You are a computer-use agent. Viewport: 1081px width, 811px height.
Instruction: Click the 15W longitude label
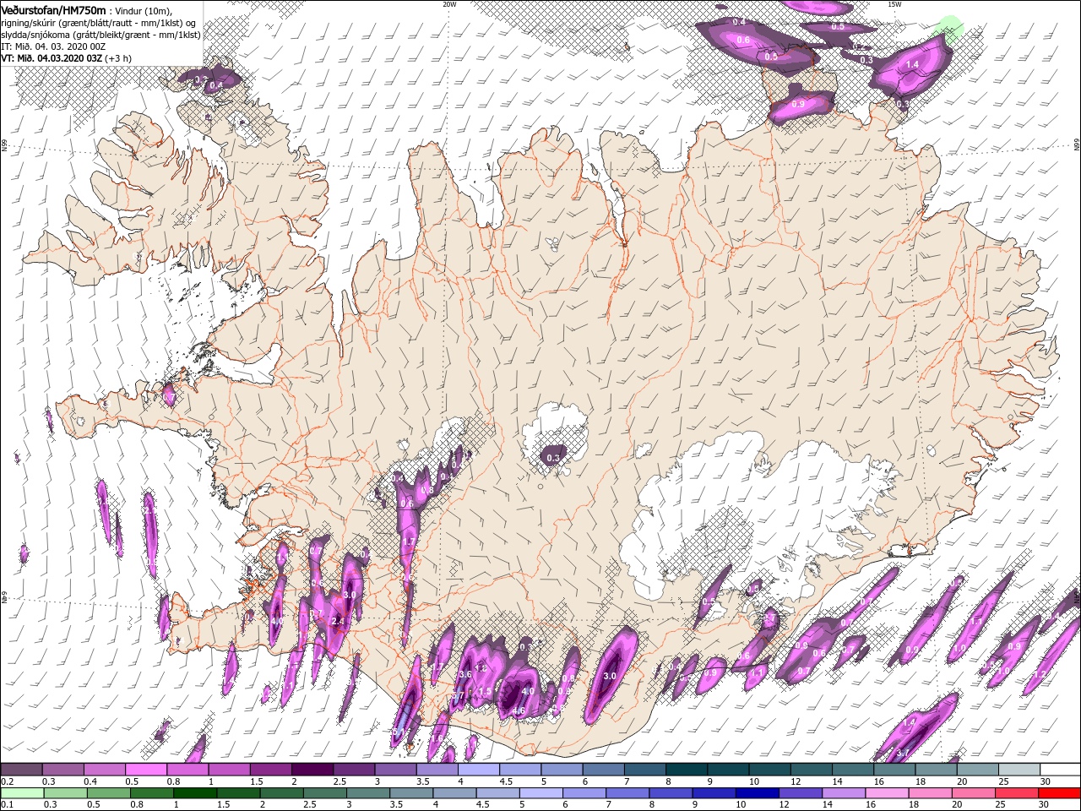coord(894,4)
